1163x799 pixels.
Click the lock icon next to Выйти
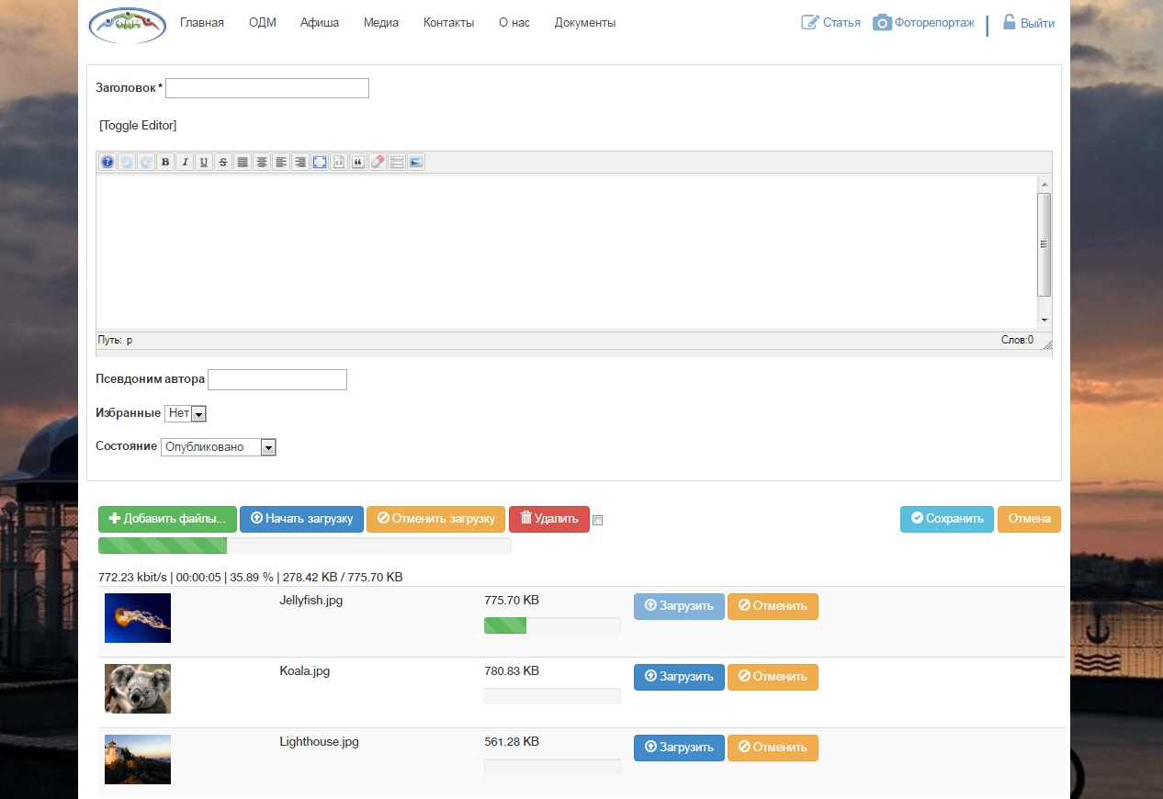(1009, 22)
